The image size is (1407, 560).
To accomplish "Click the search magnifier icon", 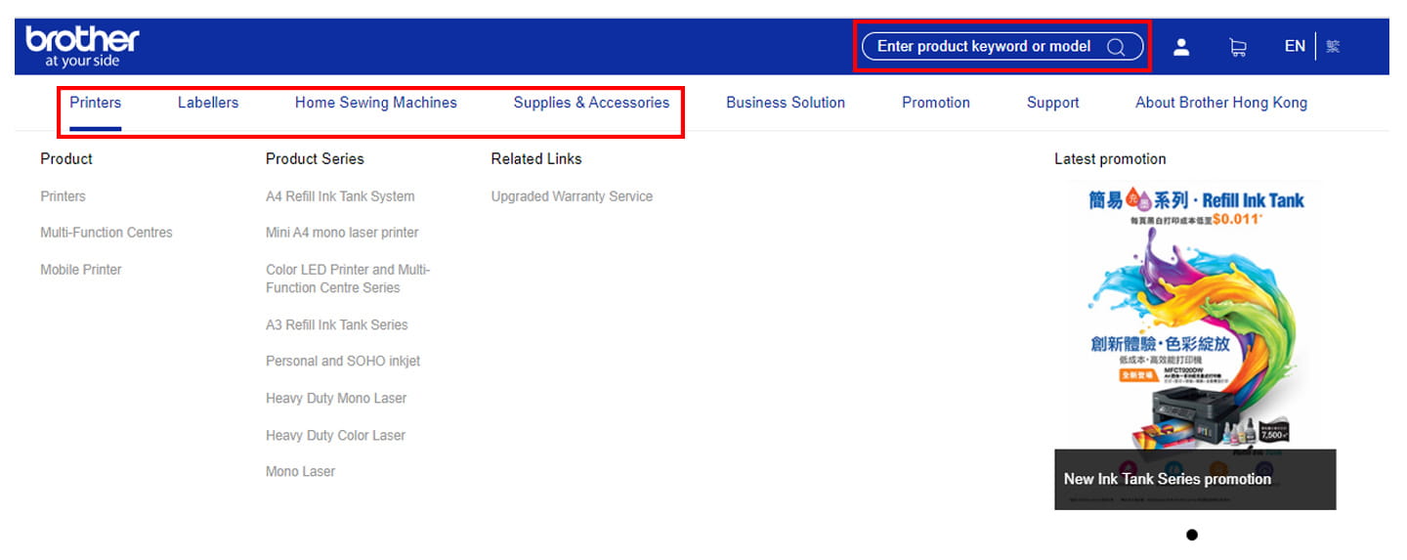I will tap(1115, 47).
